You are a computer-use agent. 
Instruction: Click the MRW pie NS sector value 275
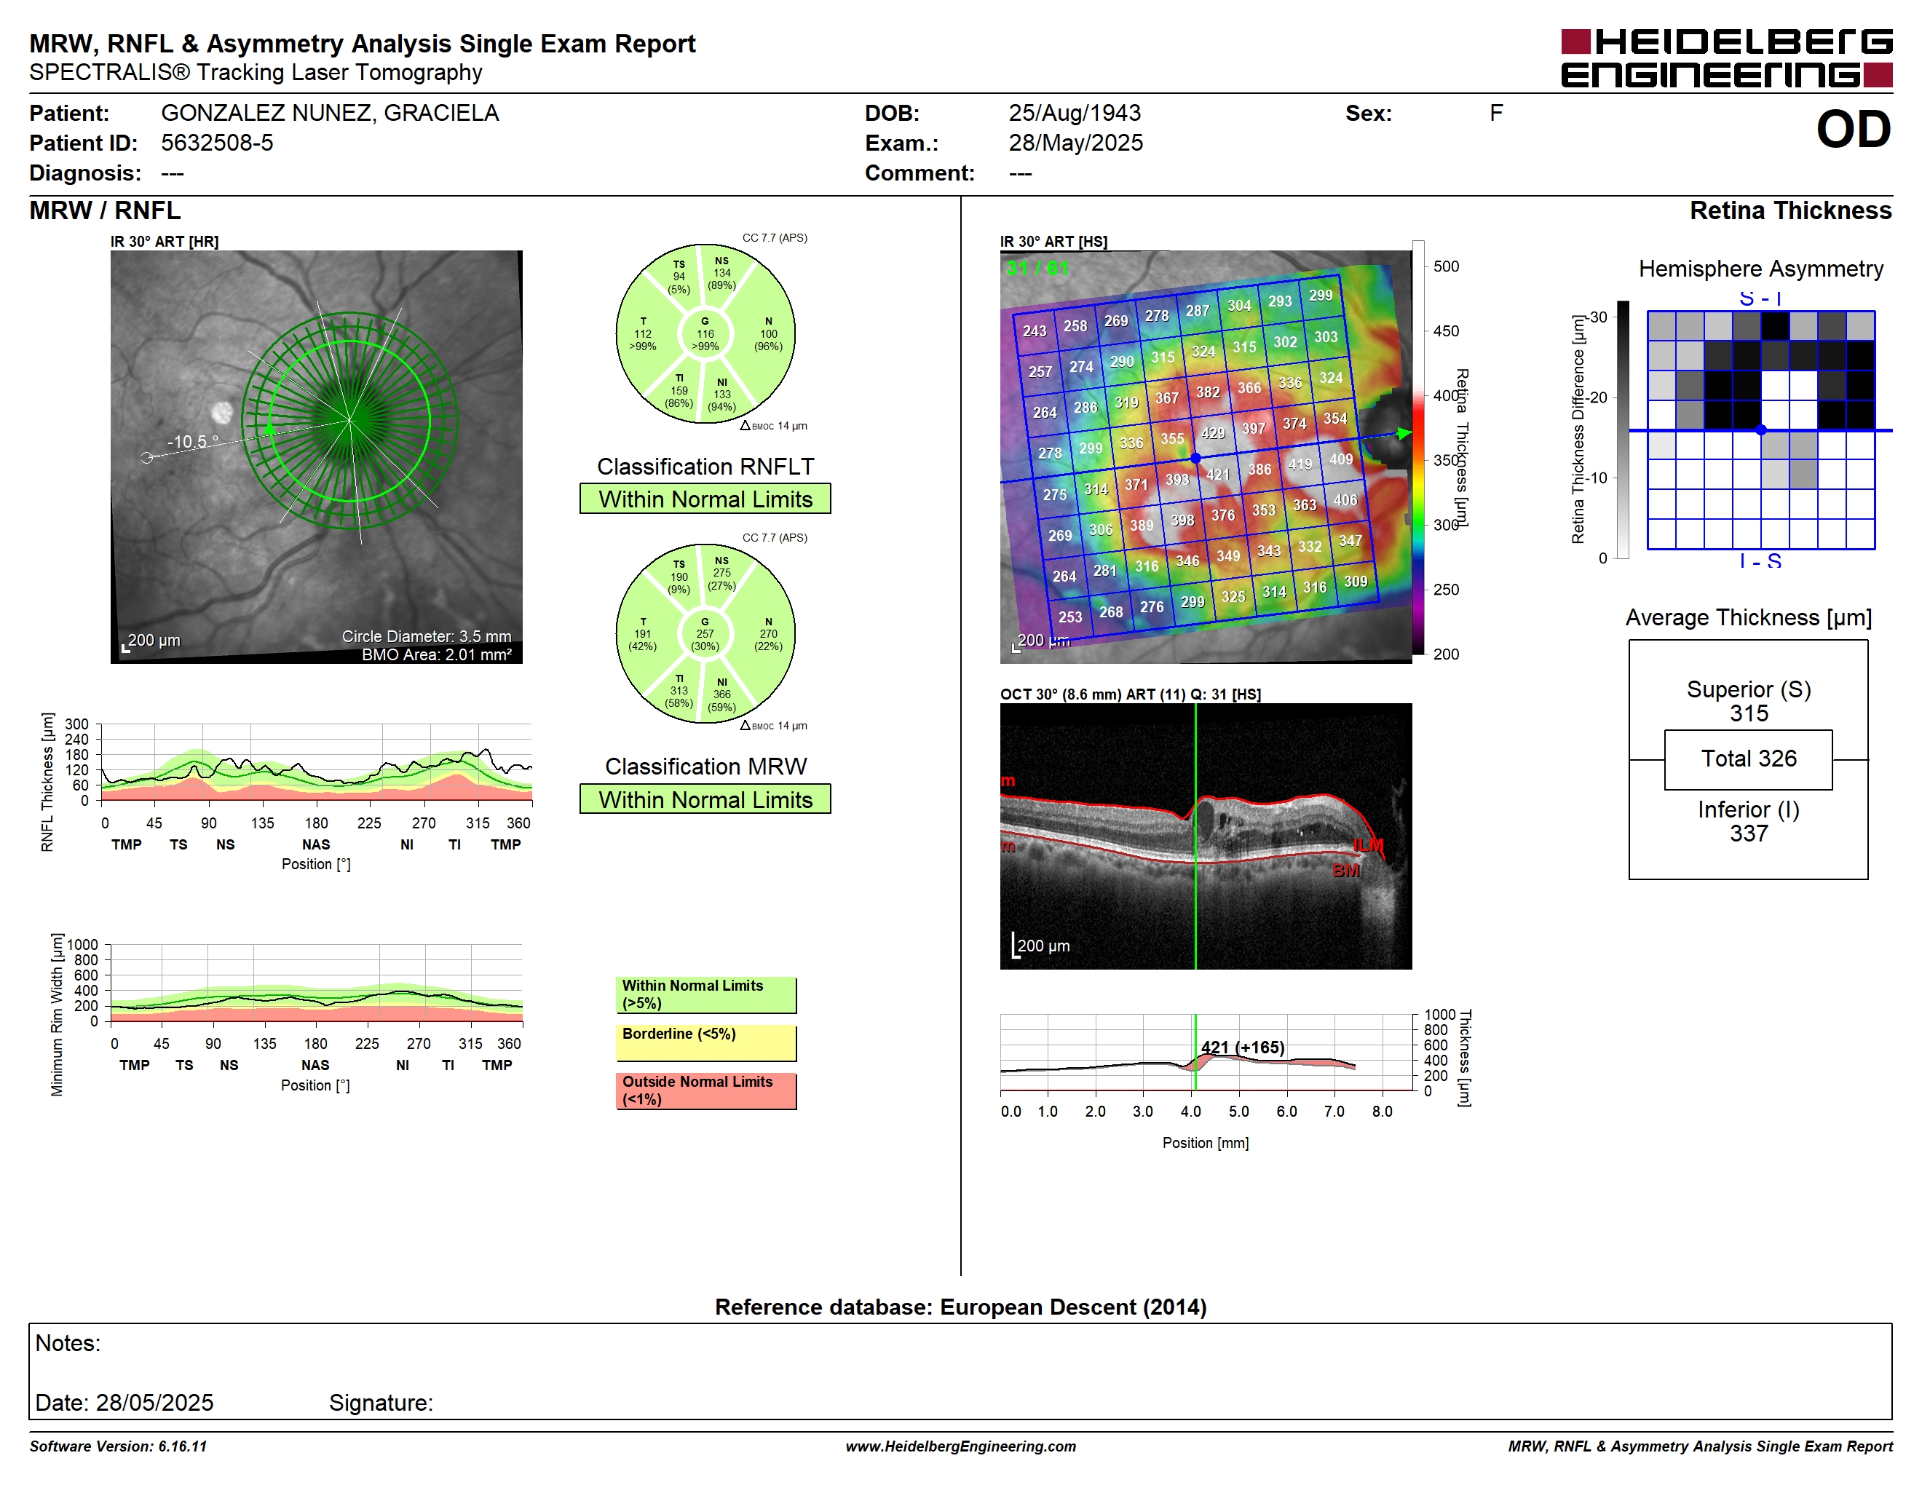point(721,573)
